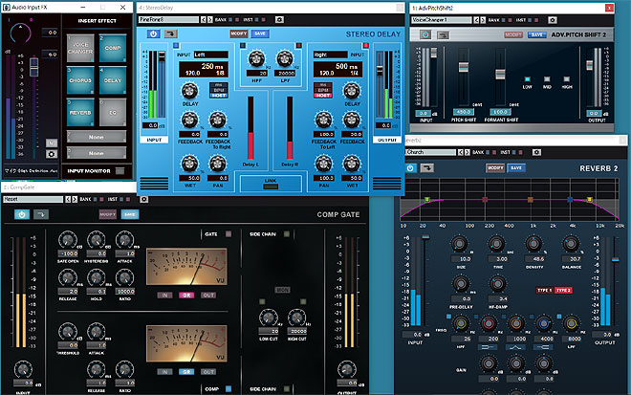The image size is (631, 395).
Task: Open the Stereo Delay settings gear
Action: (x=279, y=19)
